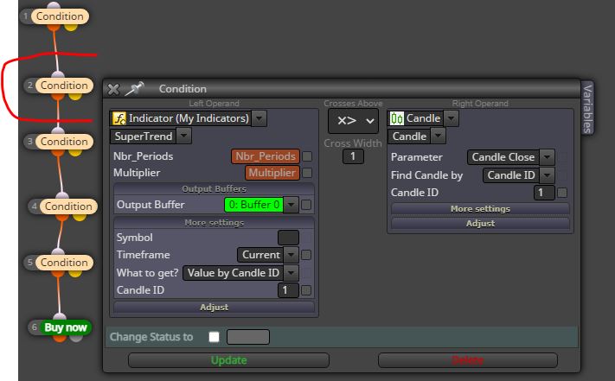Image resolution: width=615 pixels, height=381 pixels.
Task: Click yellow output connector under Condition 1
Action: [71, 28]
